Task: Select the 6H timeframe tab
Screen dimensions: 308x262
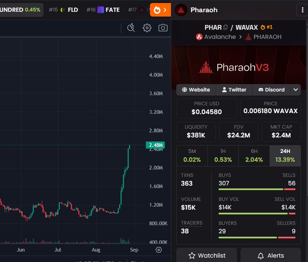Action: coord(254,156)
